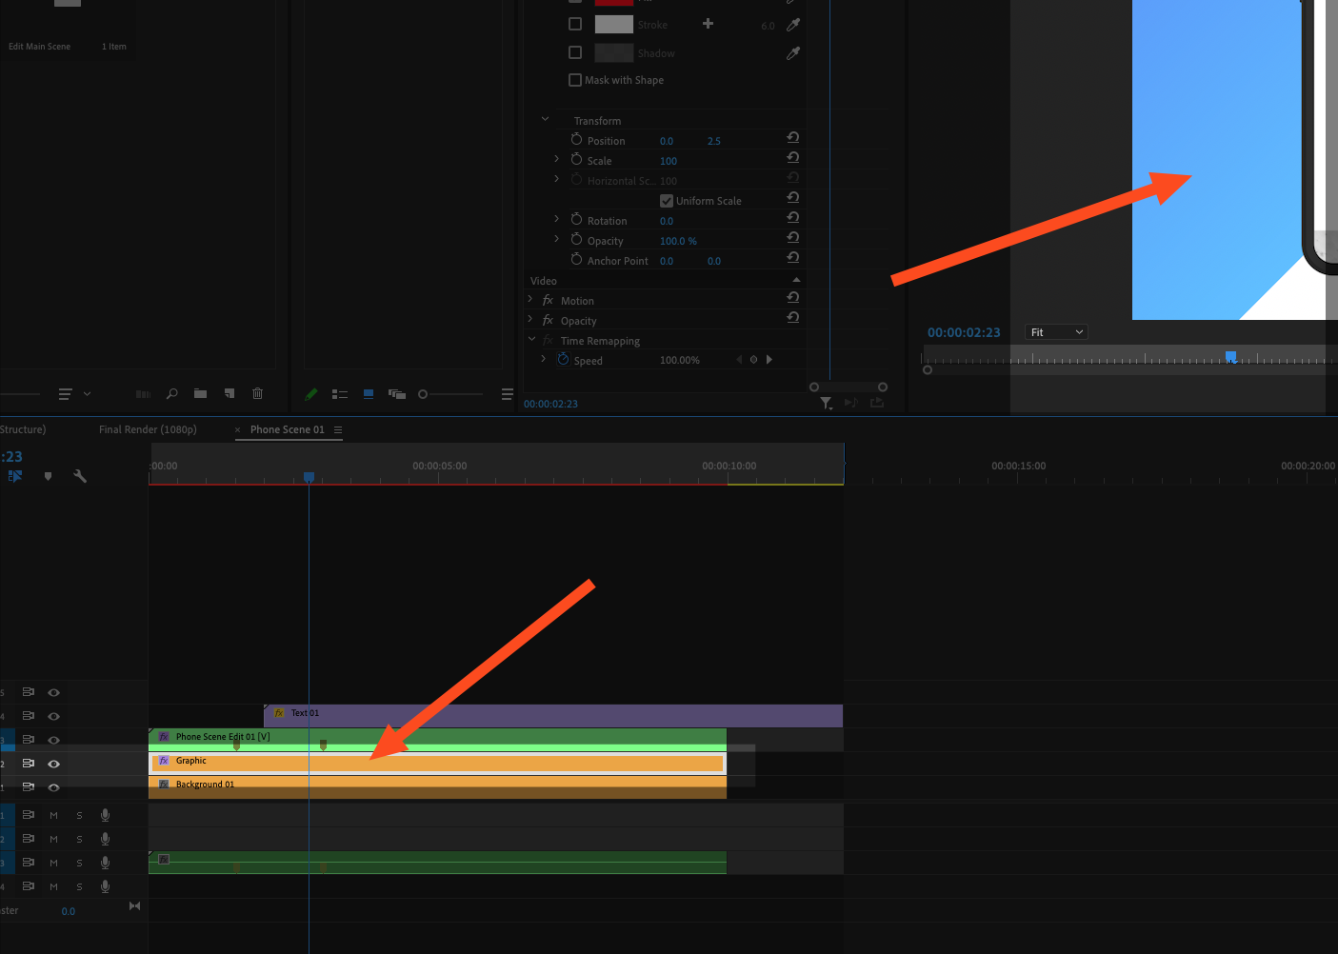Screen dimensions: 1338x954
Task: Open Timeline wrench display settings
Action: click(x=80, y=476)
